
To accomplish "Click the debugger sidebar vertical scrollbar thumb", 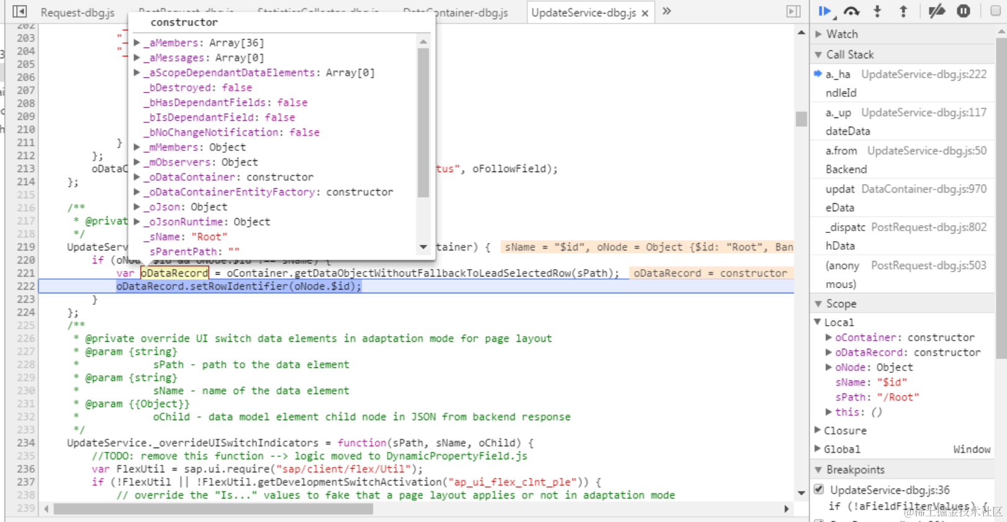I will coord(1001,198).
